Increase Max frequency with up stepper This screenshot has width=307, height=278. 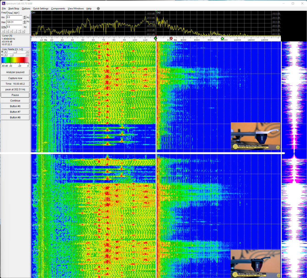pos(24,21)
